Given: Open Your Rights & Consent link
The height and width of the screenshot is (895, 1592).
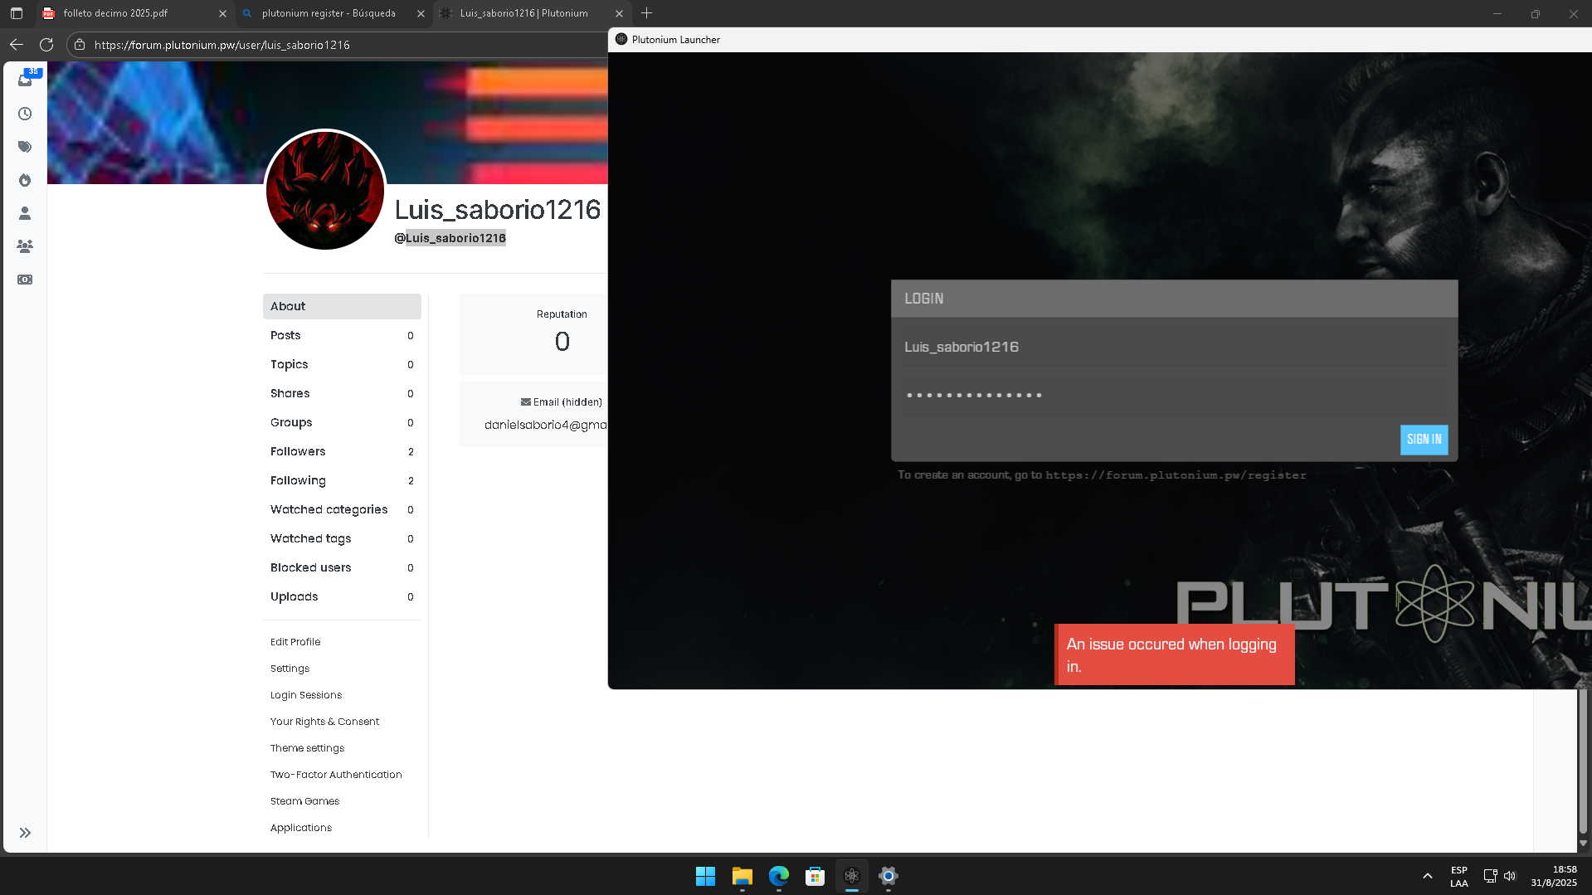Looking at the screenshot, I should click(x=324, y=722).
